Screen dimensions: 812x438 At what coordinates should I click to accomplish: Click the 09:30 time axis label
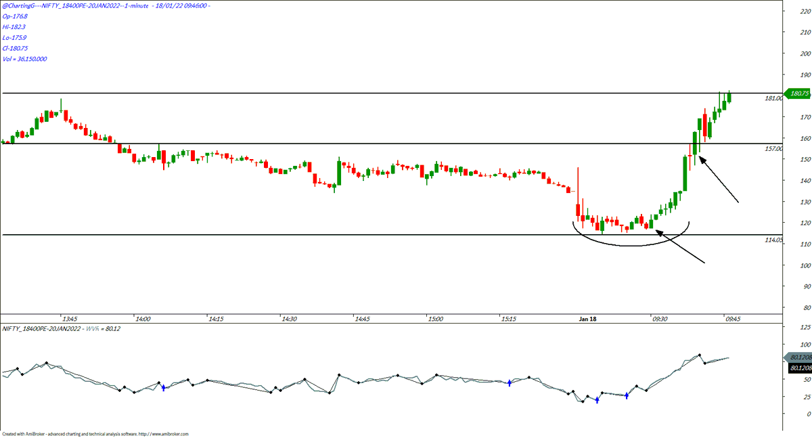pos(659,318)
